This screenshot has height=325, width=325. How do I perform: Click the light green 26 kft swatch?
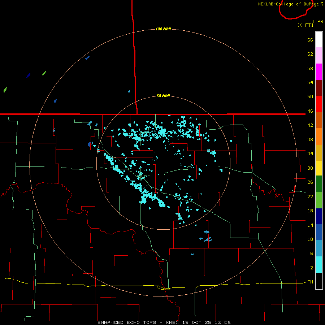(319, 200)
